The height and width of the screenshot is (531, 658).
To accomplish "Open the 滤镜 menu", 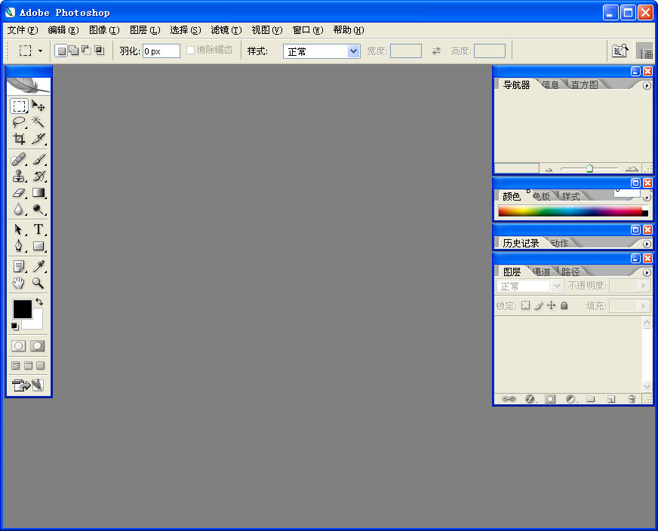I will (x=226, y=30).
